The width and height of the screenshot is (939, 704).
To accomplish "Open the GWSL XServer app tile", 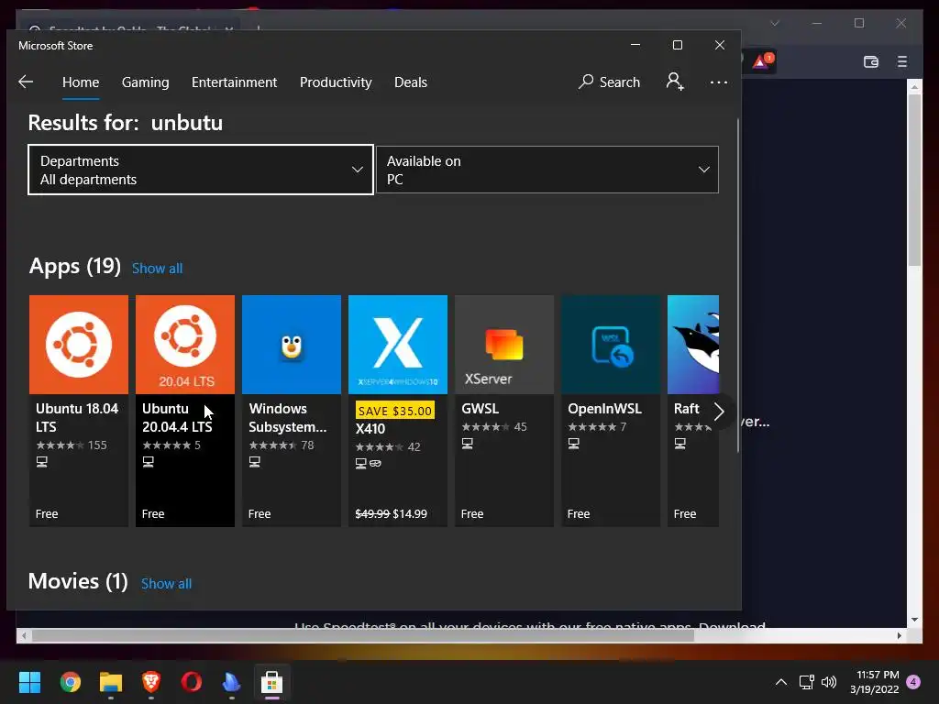I will click(504, 411).
